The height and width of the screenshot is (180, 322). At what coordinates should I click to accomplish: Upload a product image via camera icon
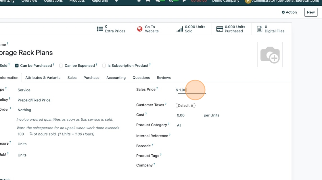click(270, 55)
